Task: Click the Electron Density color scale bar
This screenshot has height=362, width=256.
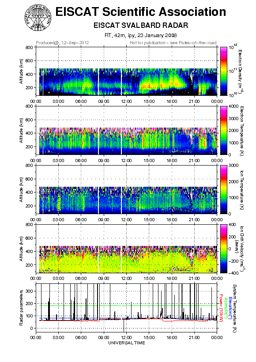Action: [x=224, y=71]
